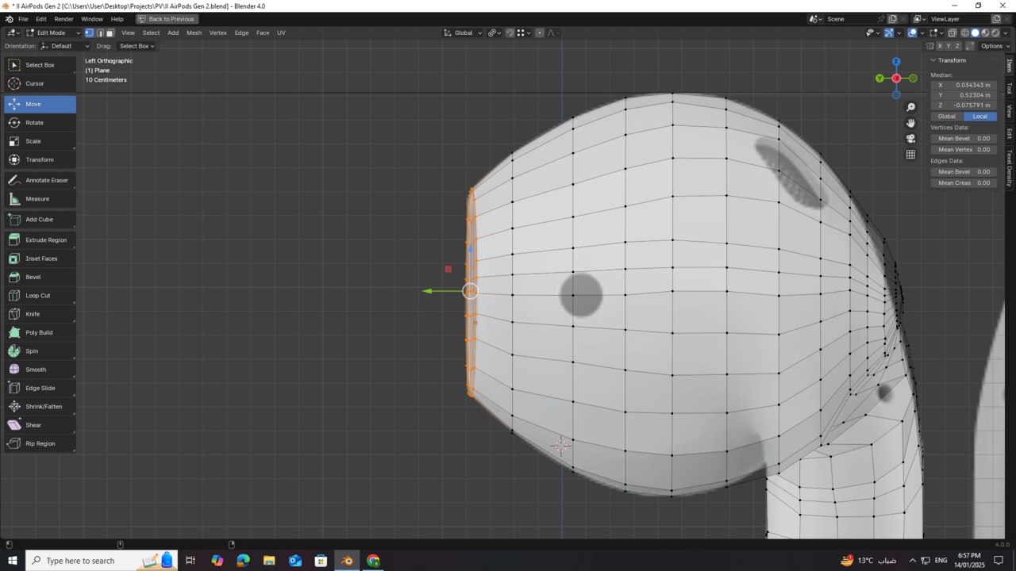Open the proportional falloff dropdown

tap(553, 33)
